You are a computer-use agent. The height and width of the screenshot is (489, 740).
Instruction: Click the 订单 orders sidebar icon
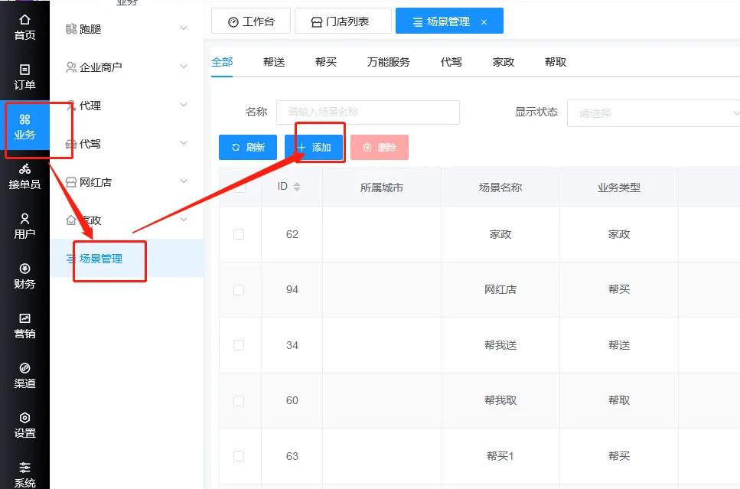(x=24, y=77)
